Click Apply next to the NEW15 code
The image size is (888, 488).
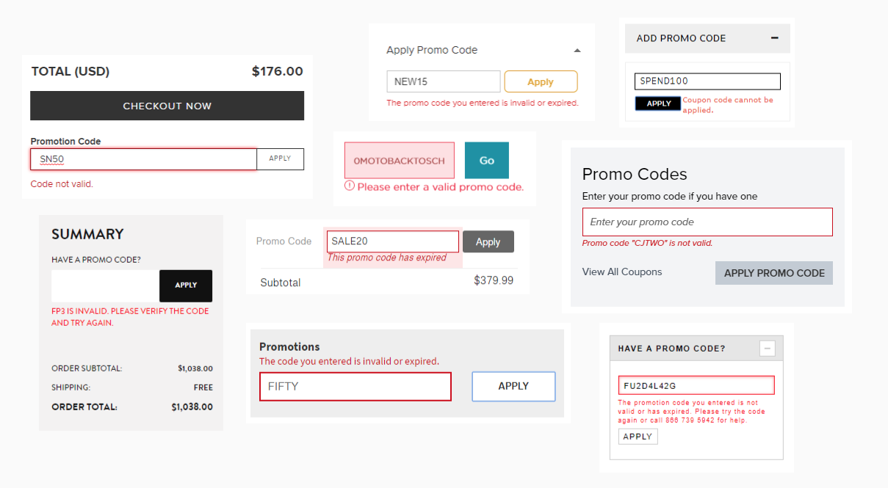click(541, 81)
